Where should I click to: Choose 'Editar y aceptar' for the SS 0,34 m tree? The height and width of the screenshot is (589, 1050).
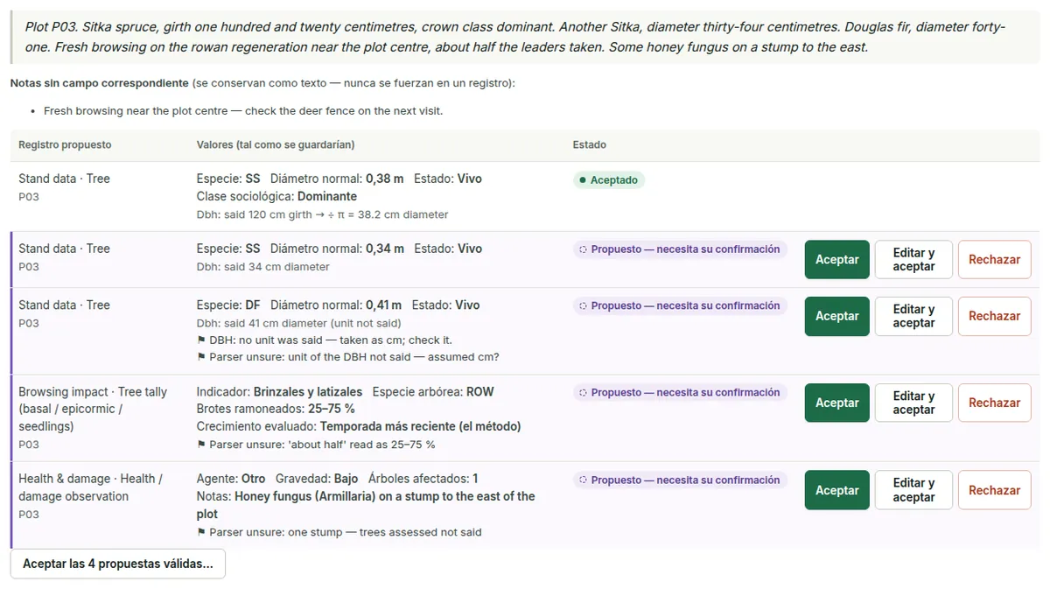[x=913, y=260]
